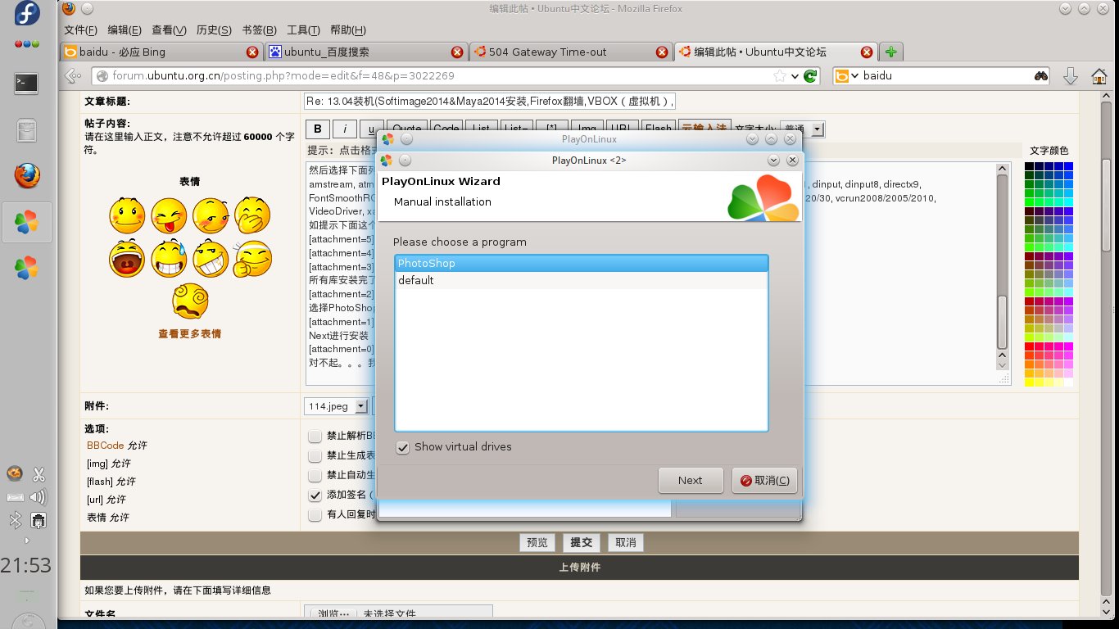Select default in the program list
Viewport: 1119px width, 629px height.
[x=581, y=280]
